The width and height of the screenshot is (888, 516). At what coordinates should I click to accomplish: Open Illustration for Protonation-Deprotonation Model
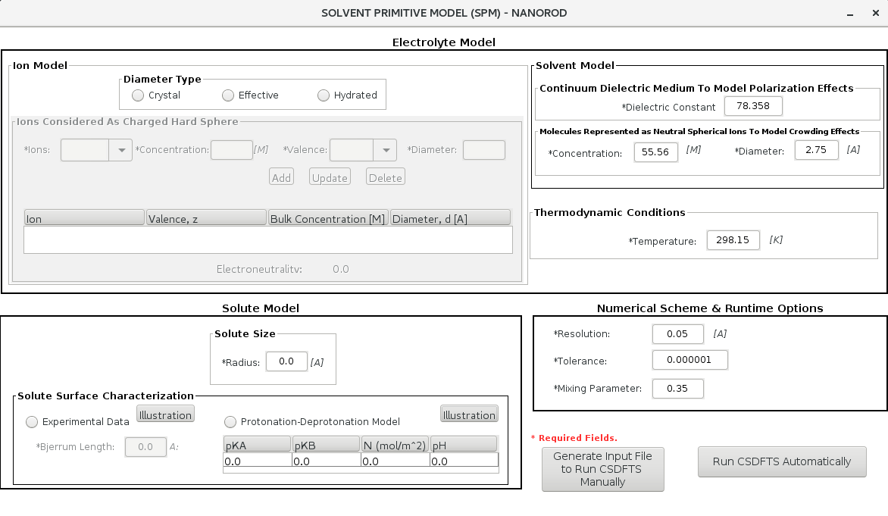pyautogui.click(x=469, y=414)
